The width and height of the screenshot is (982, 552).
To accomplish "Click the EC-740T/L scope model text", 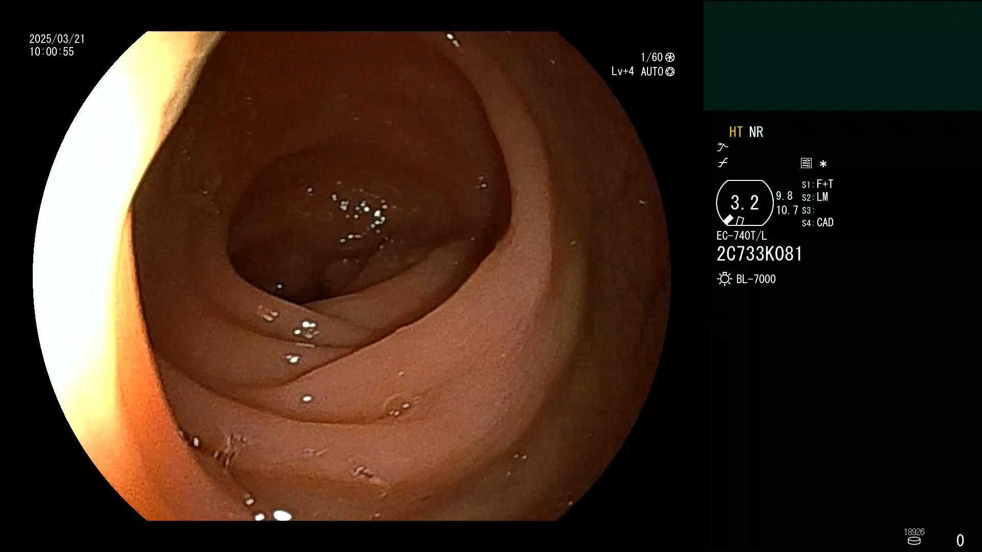I will [742, 236].
